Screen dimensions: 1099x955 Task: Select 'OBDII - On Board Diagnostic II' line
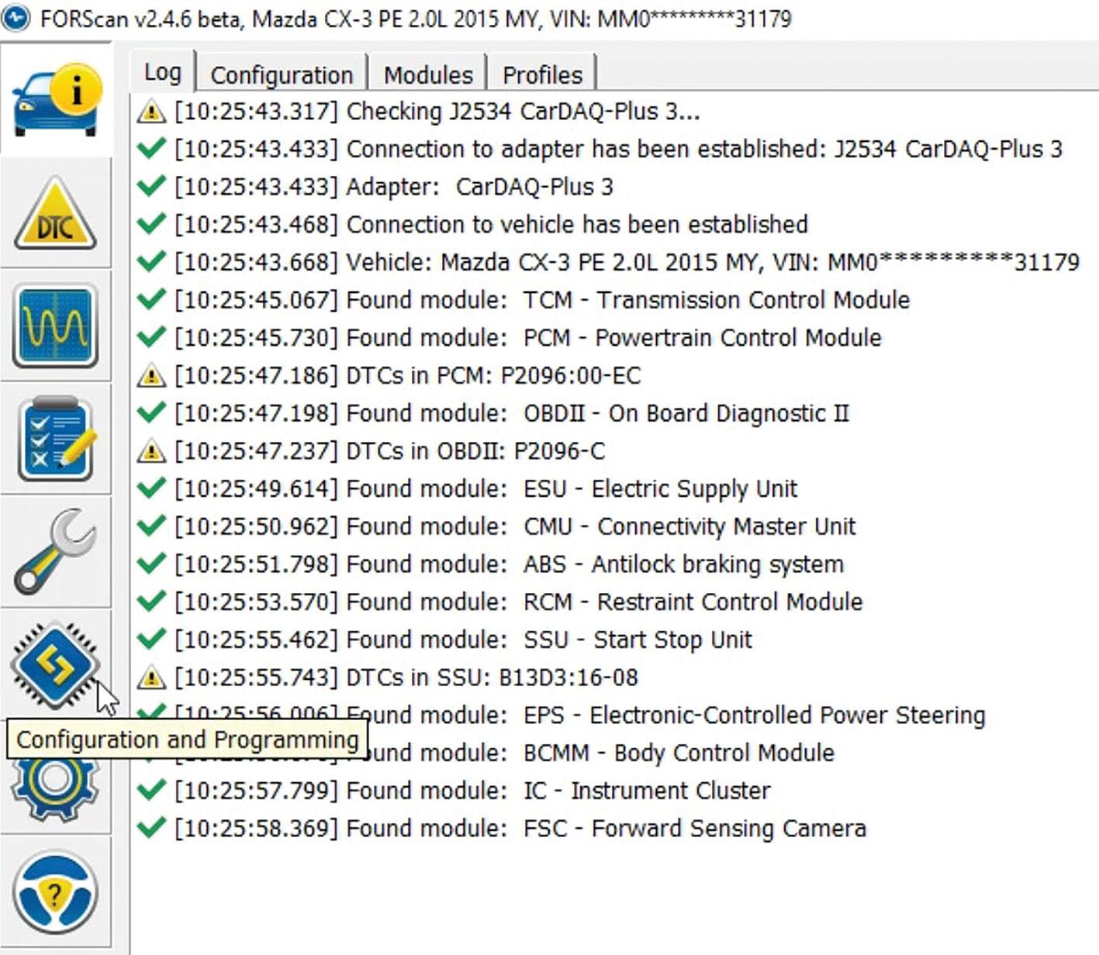512,413
